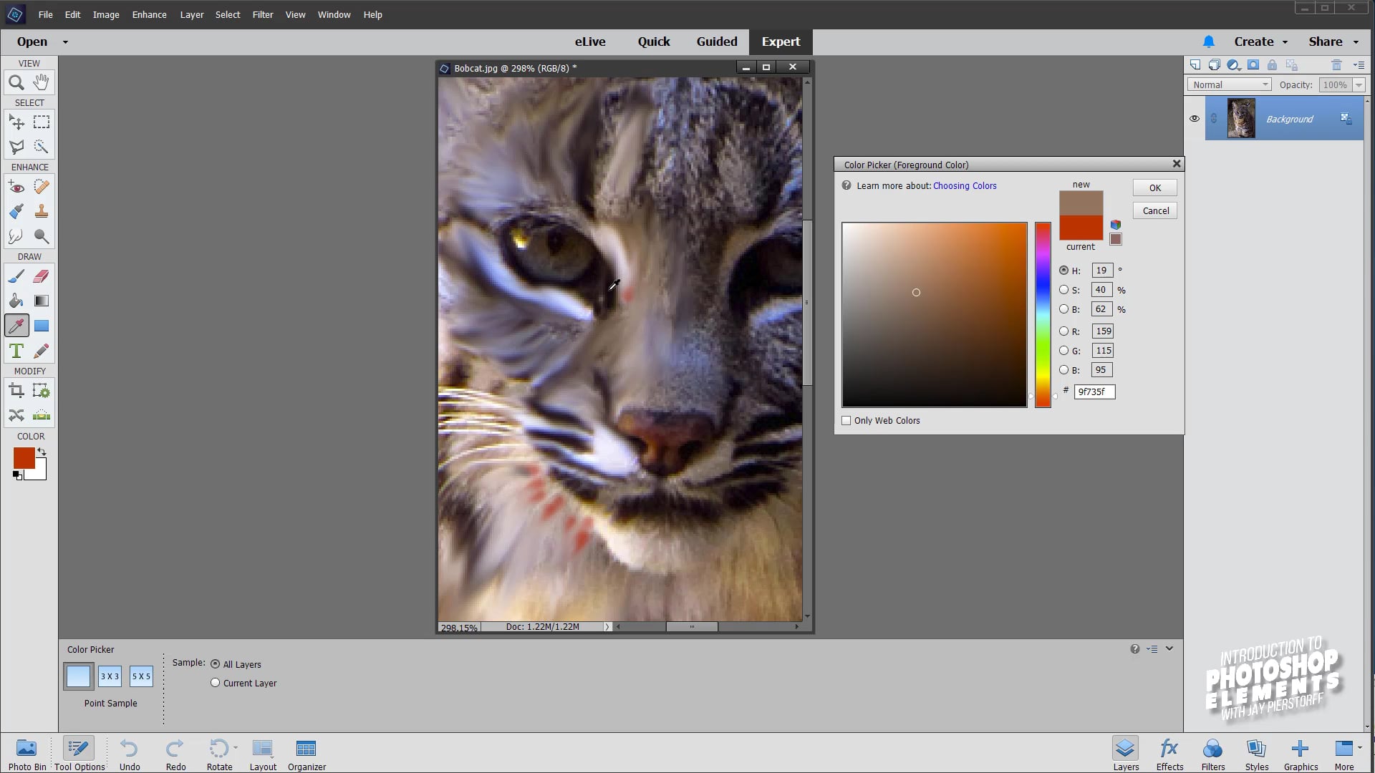
Task: Enable Only Web Colors checkbox
Action: coord(846,421)
